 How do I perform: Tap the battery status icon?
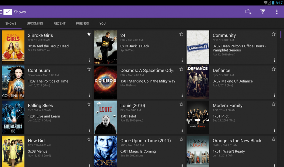[273, 3]
